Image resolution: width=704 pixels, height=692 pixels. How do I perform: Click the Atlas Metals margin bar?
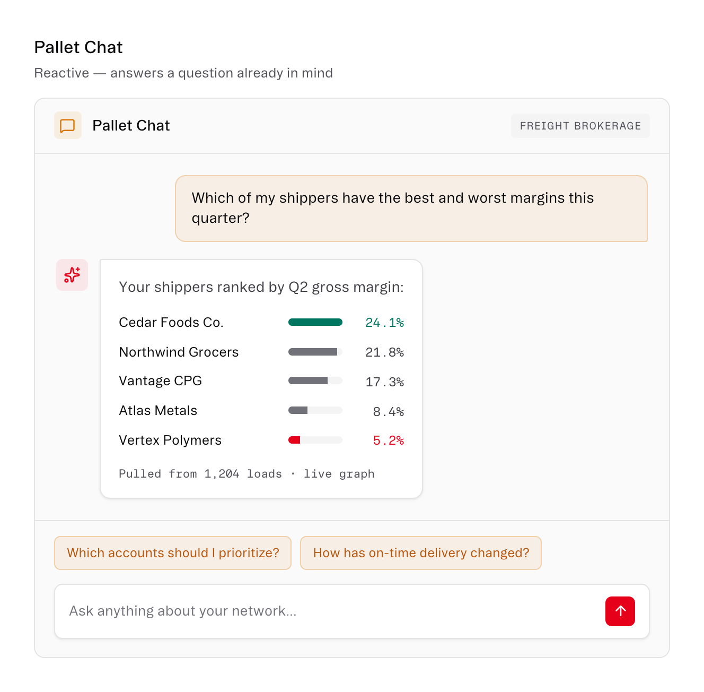click(x=315, y=410)
